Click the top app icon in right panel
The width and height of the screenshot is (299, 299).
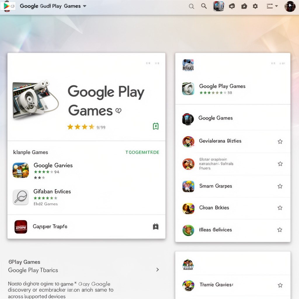pos(188,65)
